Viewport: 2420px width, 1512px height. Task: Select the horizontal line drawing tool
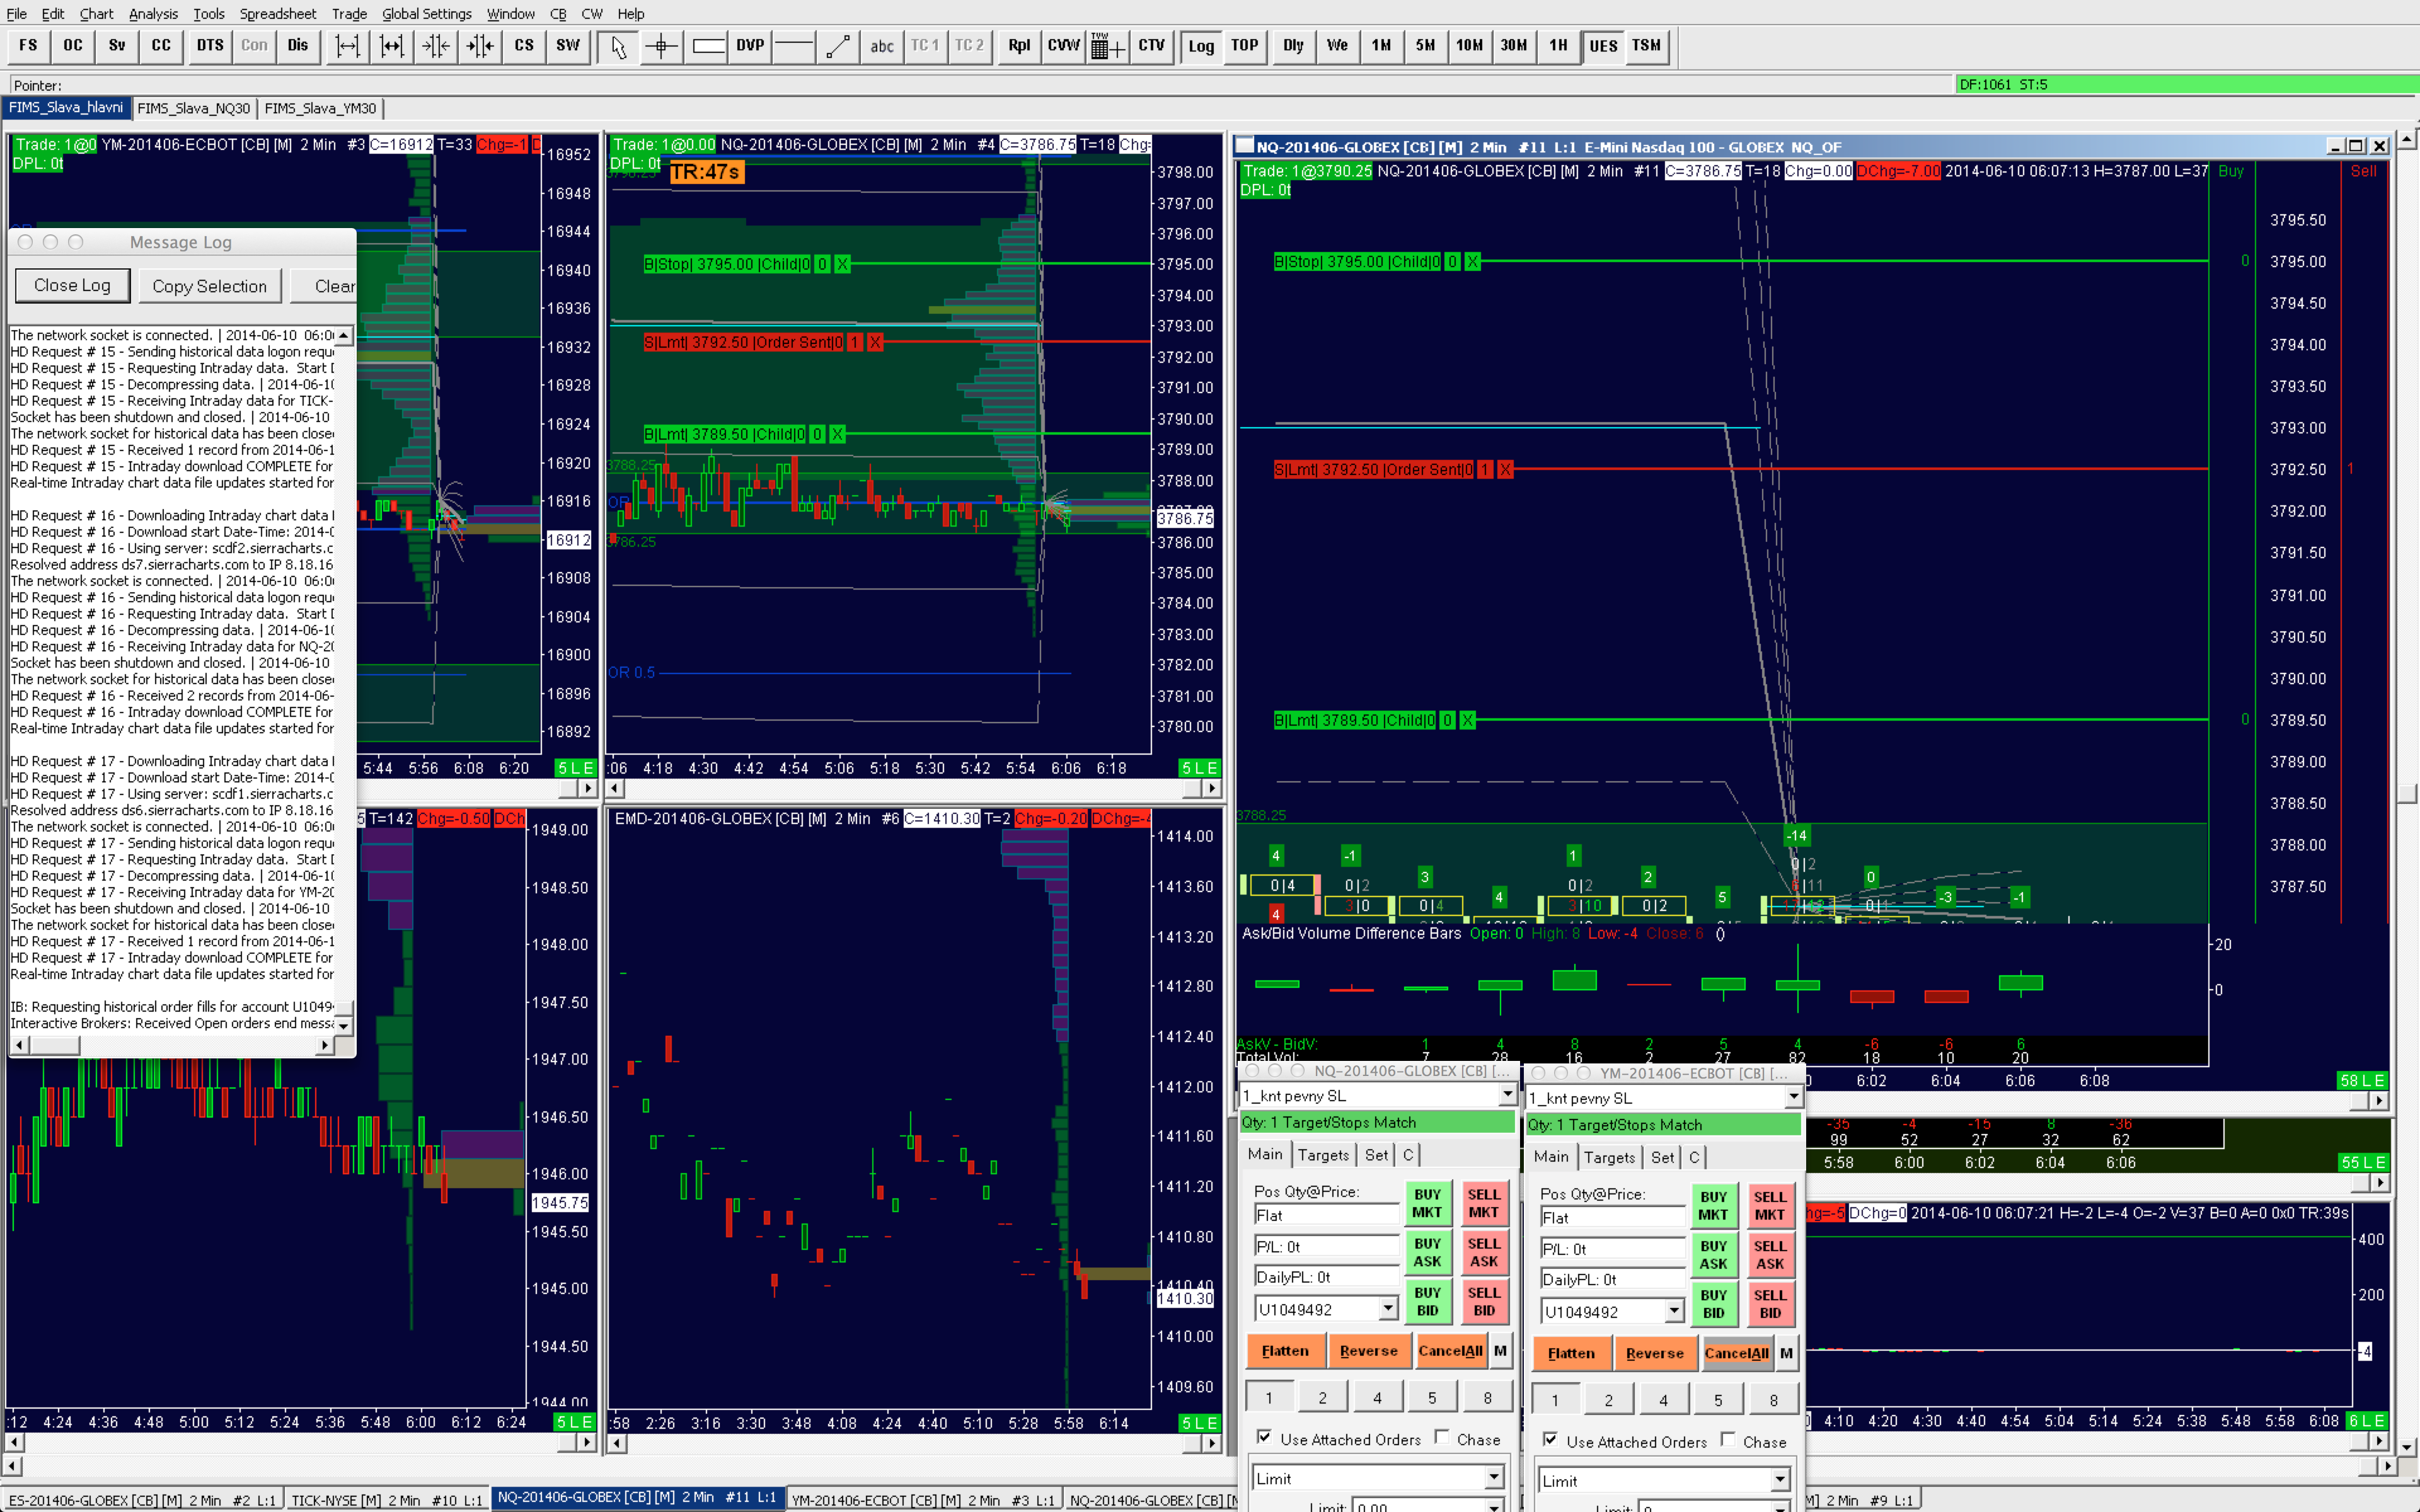coord(794,46)
